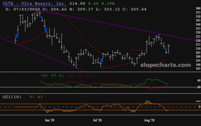Click the H: 209.17 high readout
This screenshot has height=126, width=201.
[x=81, y=9]
